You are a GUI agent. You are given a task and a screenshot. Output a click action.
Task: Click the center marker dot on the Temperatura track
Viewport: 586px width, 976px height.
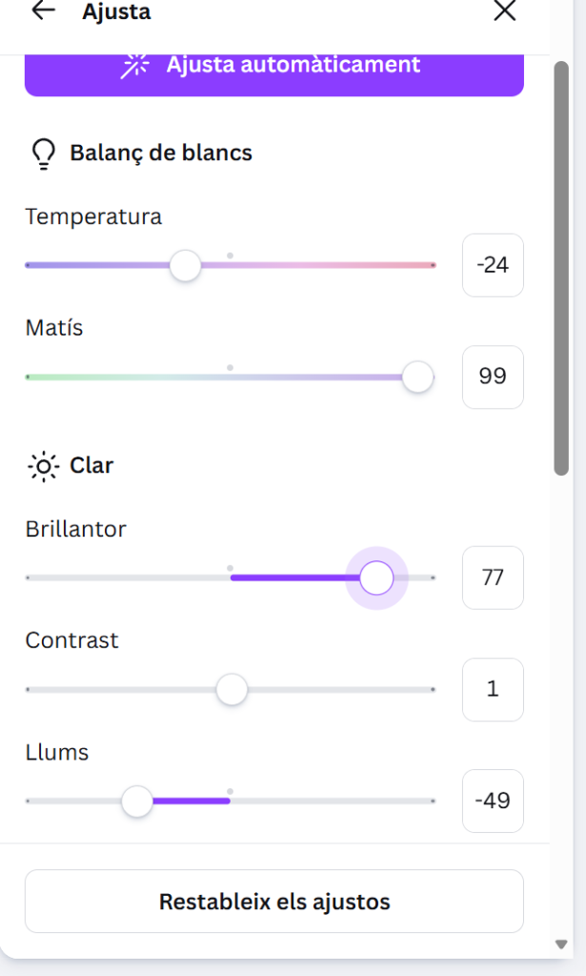tap(231, 255)
